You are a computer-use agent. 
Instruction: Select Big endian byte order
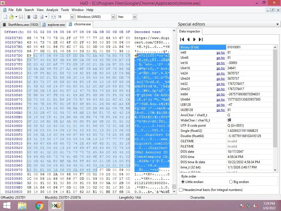pos(239,182)
